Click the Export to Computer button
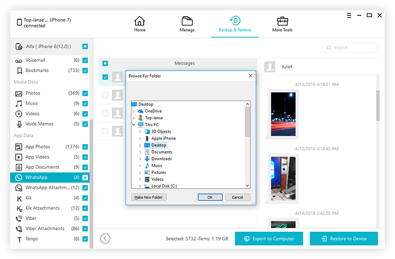395x259 pixels. click(269, 239)
